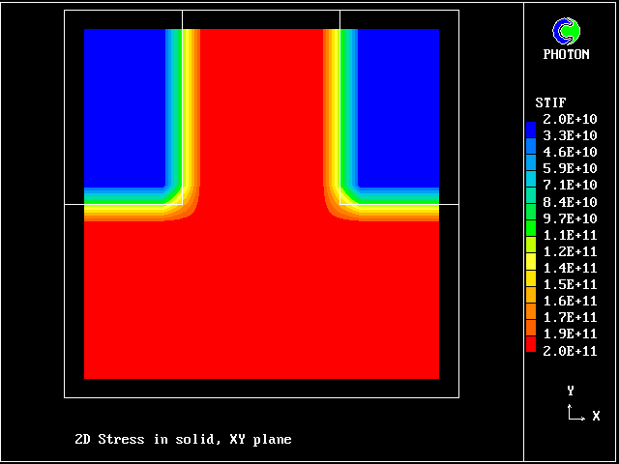The height and width of the screenshot is (464, 619).
Task: Select the STIF legend title
Action: (550, 102)
